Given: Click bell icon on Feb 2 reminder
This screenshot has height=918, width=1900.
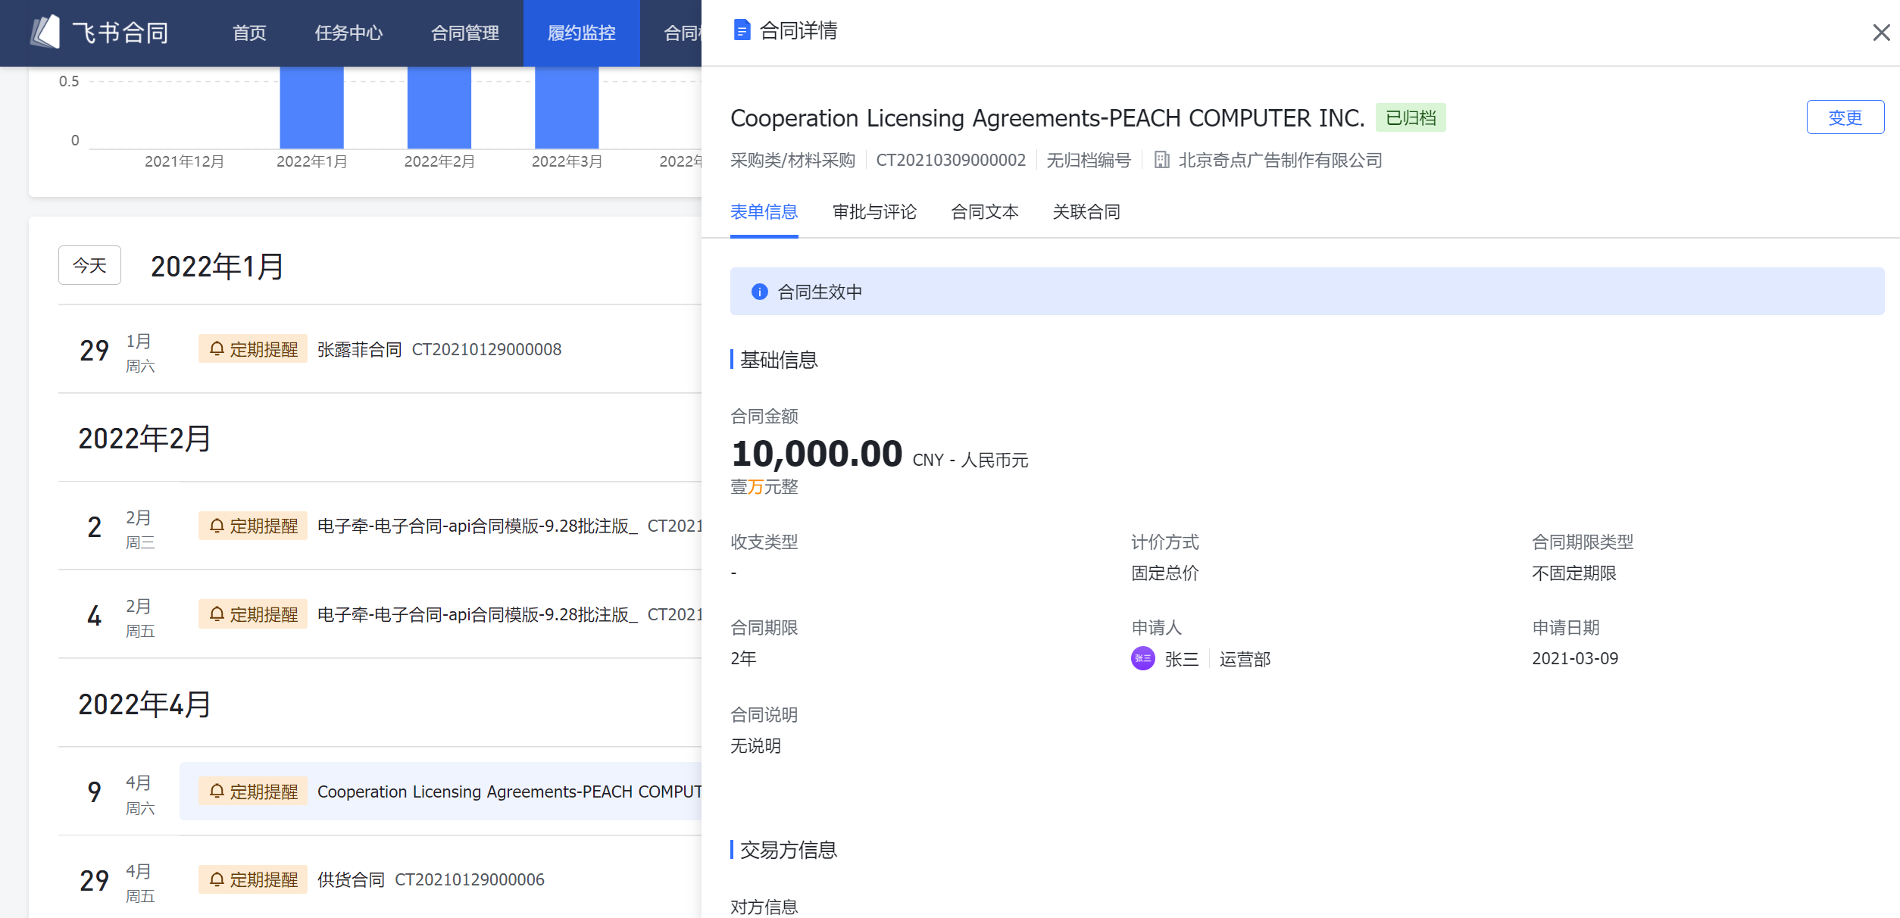Looking at the screenshot, I should [217, 526].
